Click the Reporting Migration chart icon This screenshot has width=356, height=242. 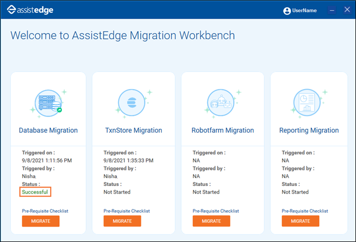point(307,102)
